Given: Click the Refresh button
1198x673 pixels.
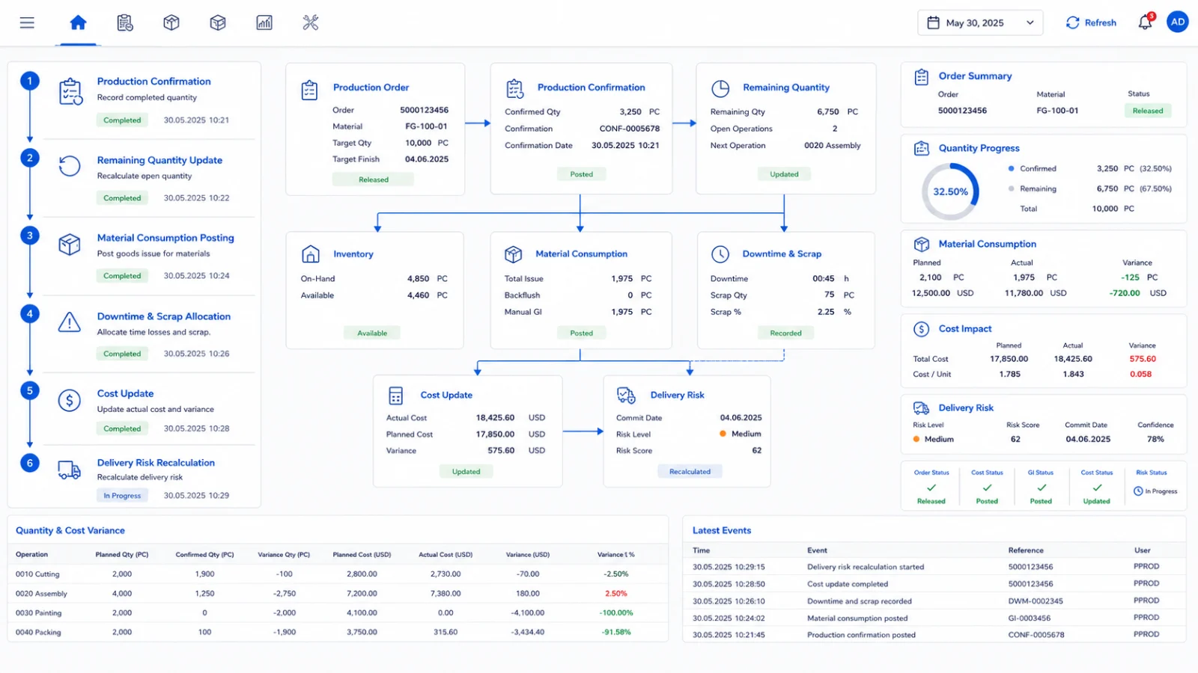Looking at the screenshot, I should tap(1091, 22).
